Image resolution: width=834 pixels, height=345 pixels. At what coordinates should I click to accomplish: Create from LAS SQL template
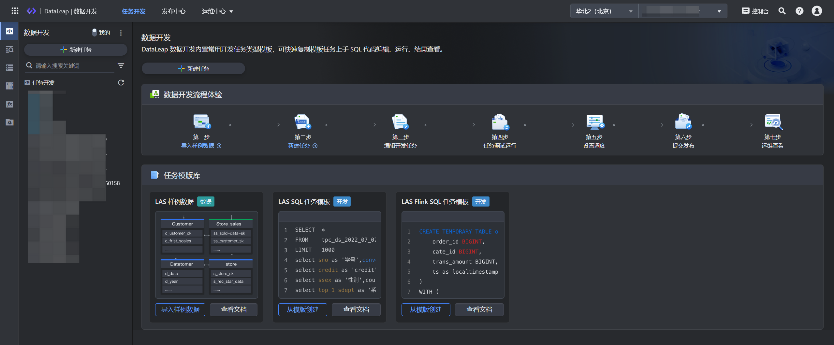tap(302, 309)
